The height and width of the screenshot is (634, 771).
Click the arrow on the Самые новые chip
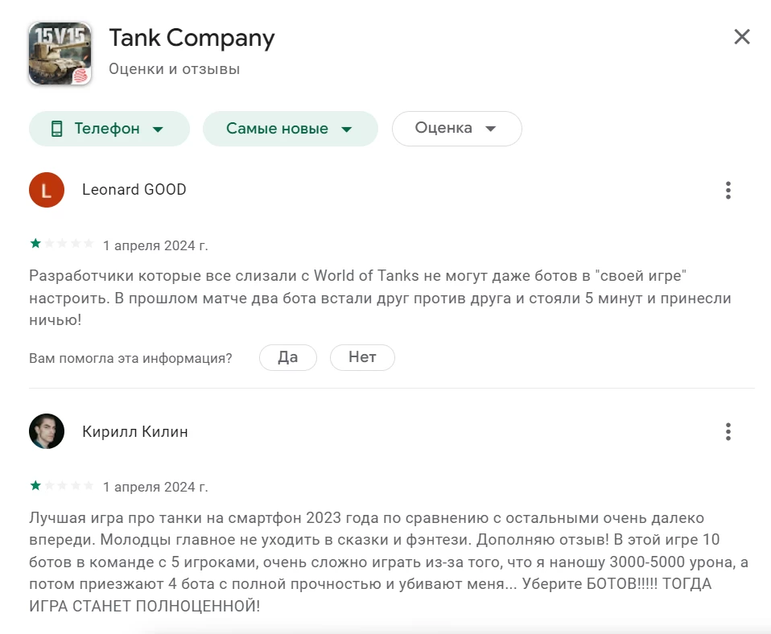[347, 130]
